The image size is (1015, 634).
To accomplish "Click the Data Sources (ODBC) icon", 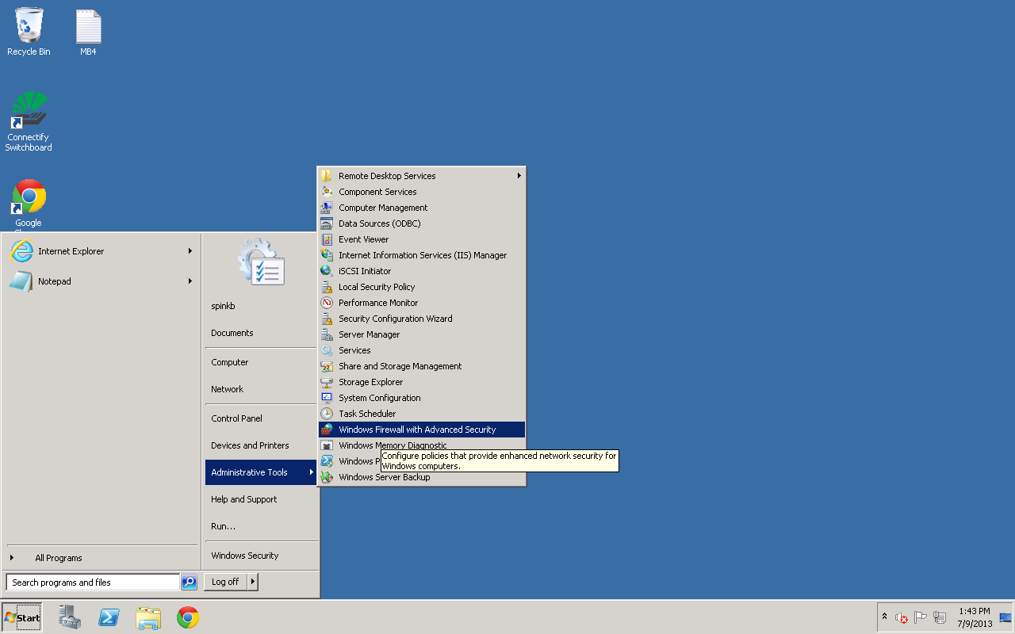I will 327,223.
